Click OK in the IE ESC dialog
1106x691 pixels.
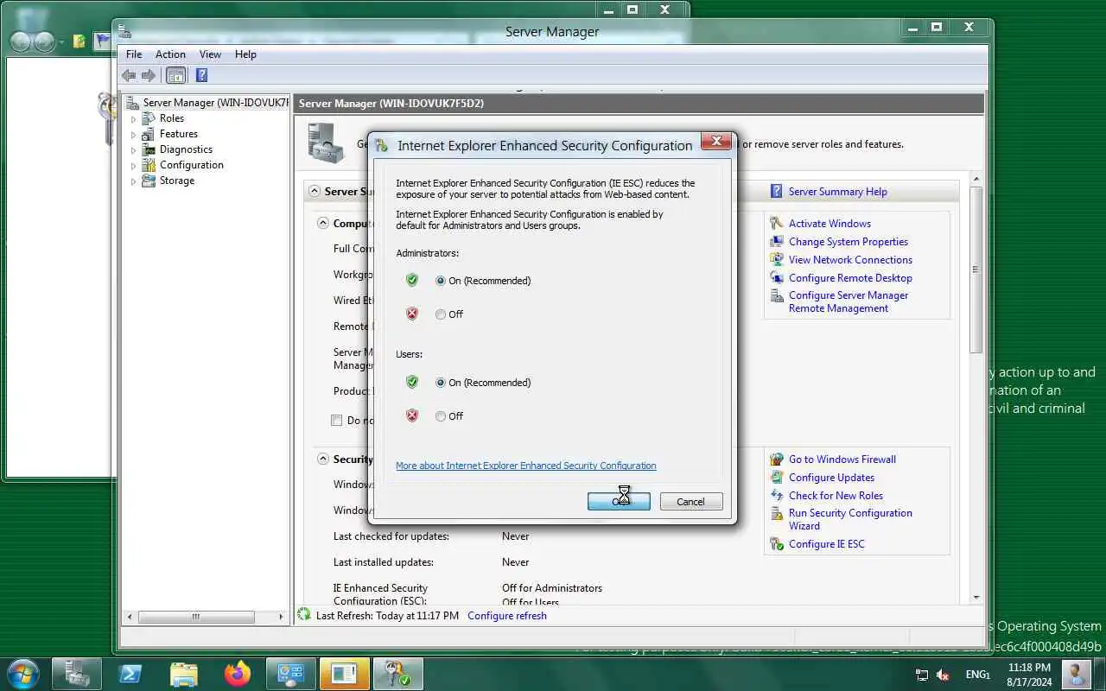619,502
